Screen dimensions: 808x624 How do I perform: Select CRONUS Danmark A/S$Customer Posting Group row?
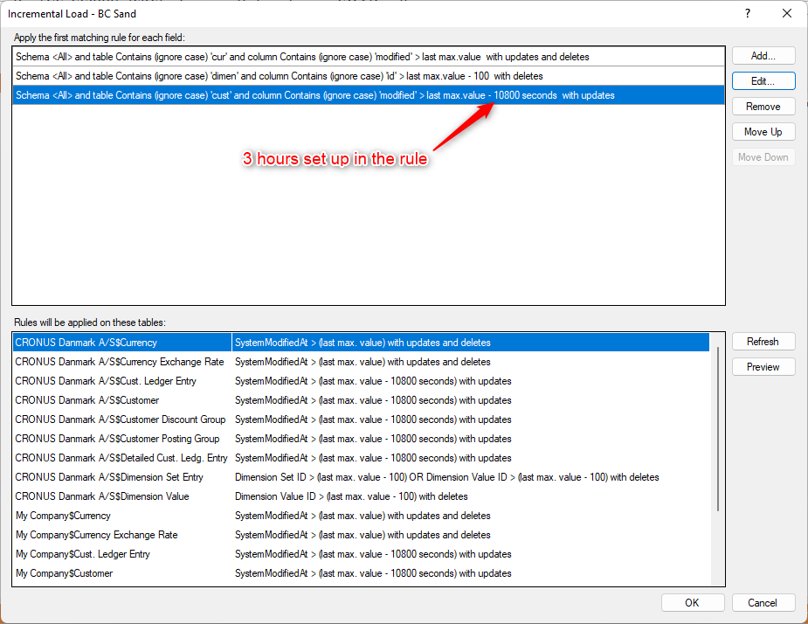pyautogui.click(x=362, y=439)
